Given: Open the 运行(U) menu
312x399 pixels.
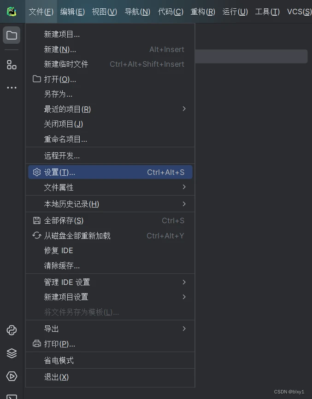Looking at the screenshot, I should [x=235, y=12].
